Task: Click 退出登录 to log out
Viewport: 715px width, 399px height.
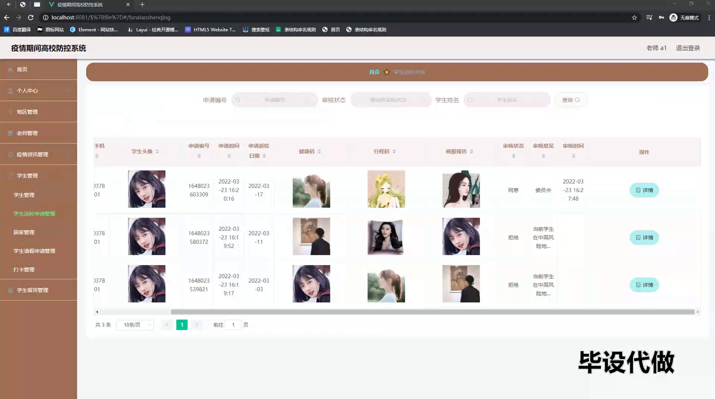Action: tap(688, 48)
